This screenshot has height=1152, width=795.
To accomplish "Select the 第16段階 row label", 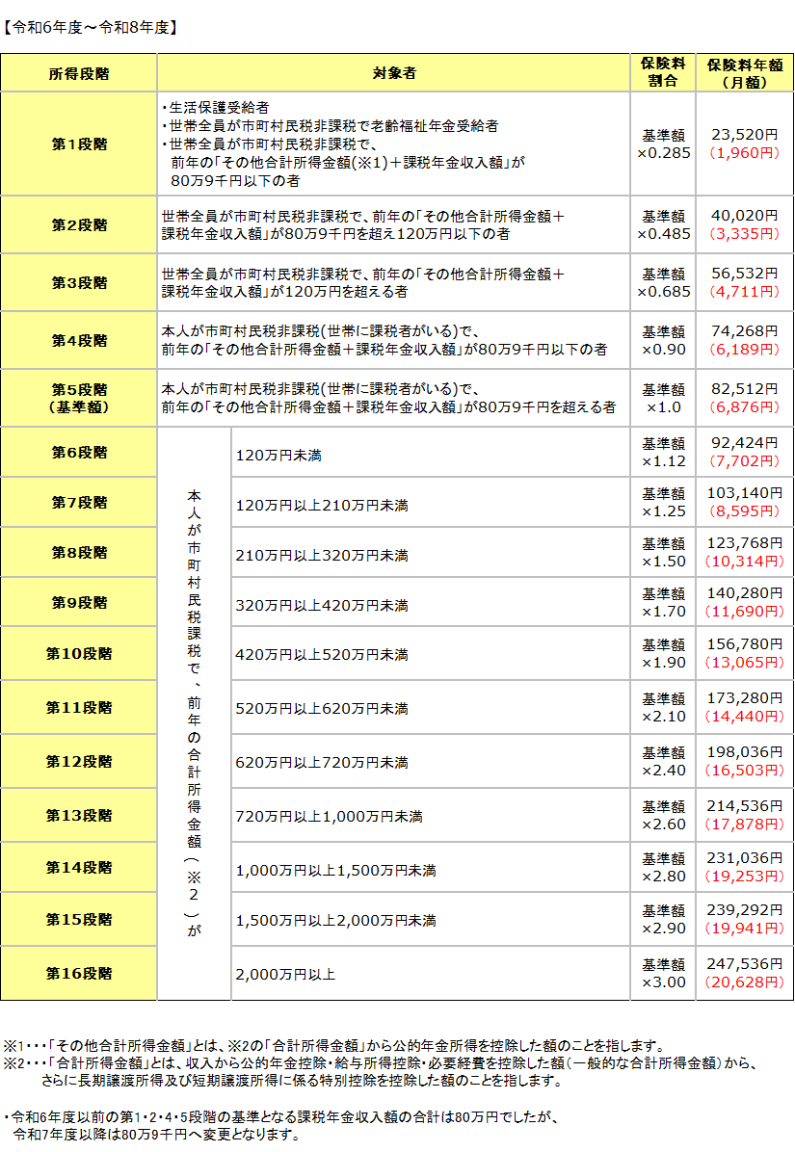I will click(x=78, y=976).
